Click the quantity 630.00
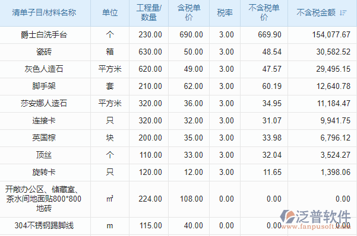This screenshot has width=357, height=236. click(x=150, y=52)
